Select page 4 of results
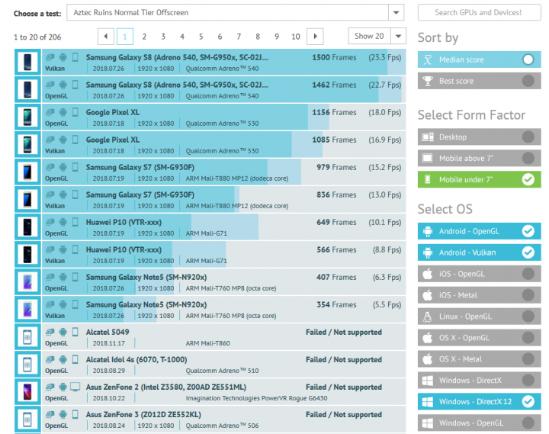The image size is (549, 434). (182, 37)
